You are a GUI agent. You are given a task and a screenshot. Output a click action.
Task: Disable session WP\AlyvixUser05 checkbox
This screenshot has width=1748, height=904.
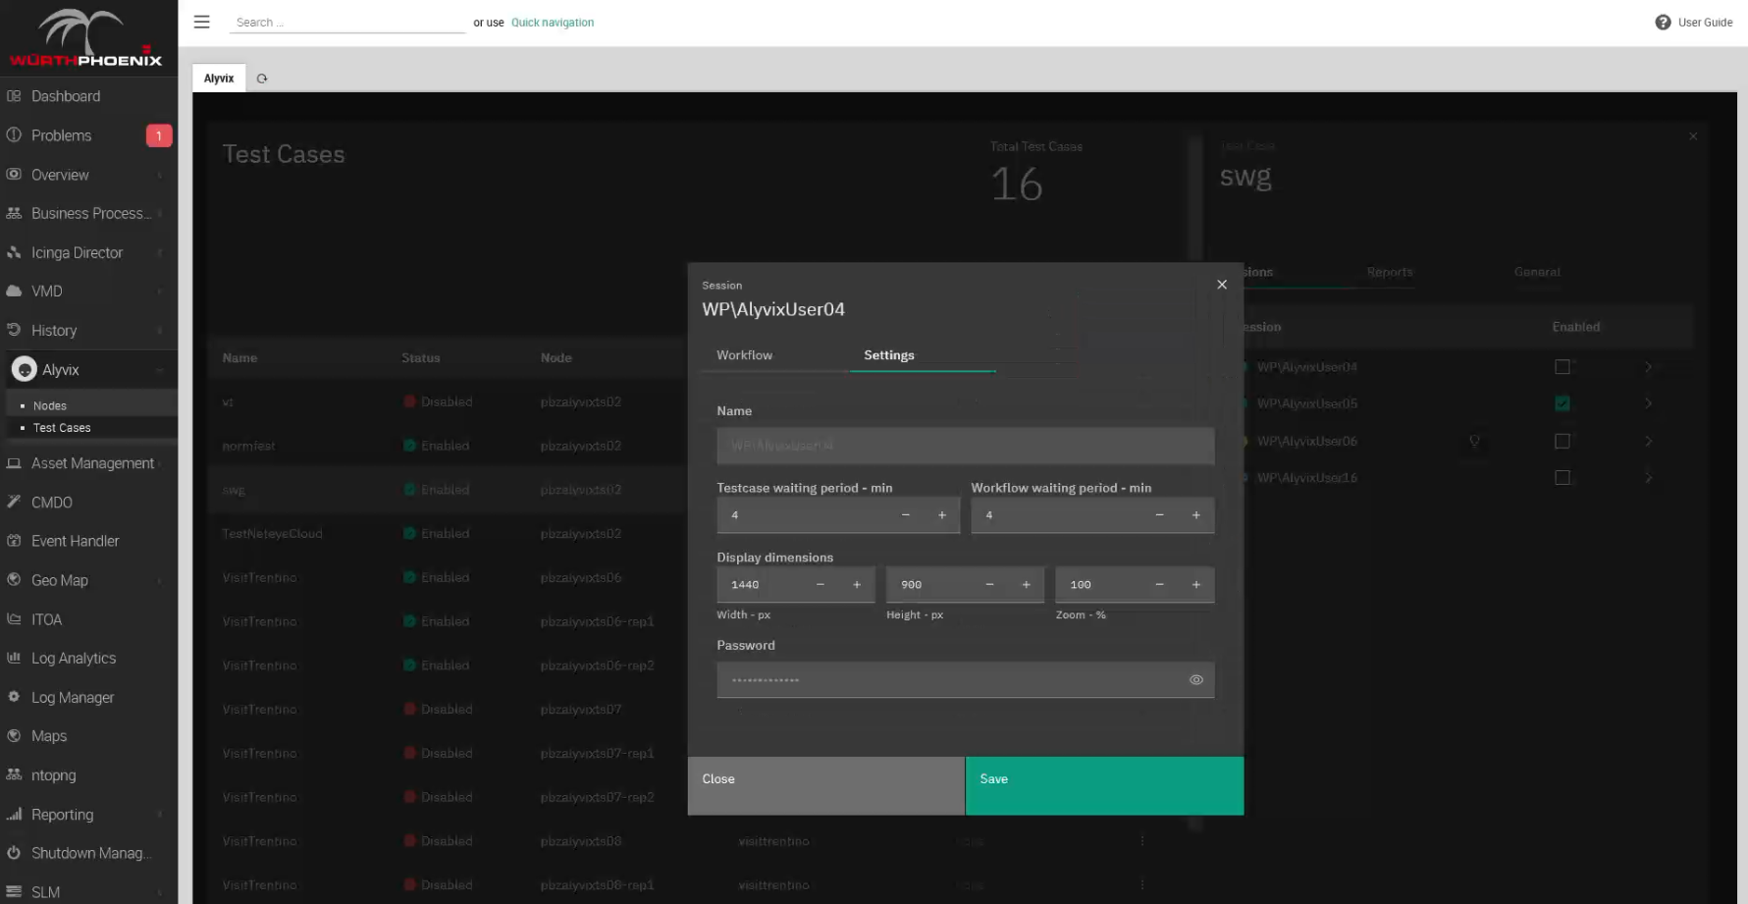tap(1563, 403)
